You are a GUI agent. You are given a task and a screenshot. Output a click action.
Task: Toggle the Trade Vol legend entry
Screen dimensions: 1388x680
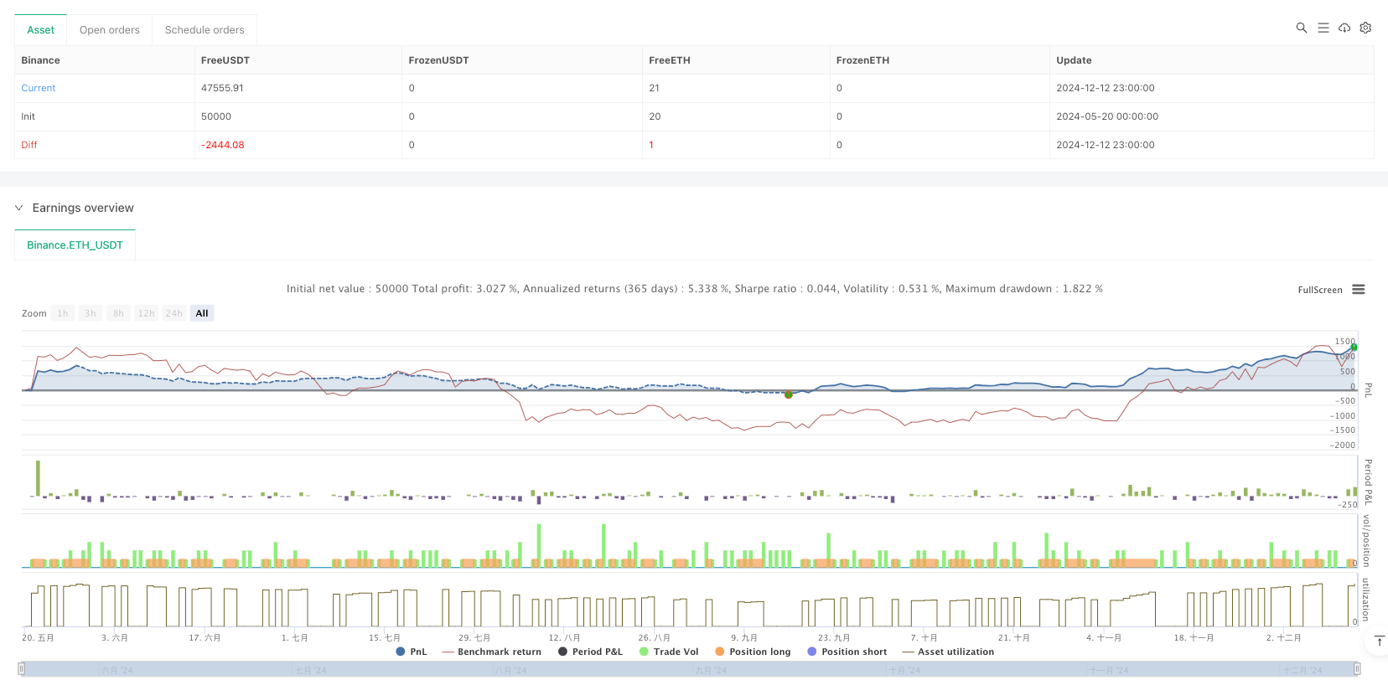[668, 652]
